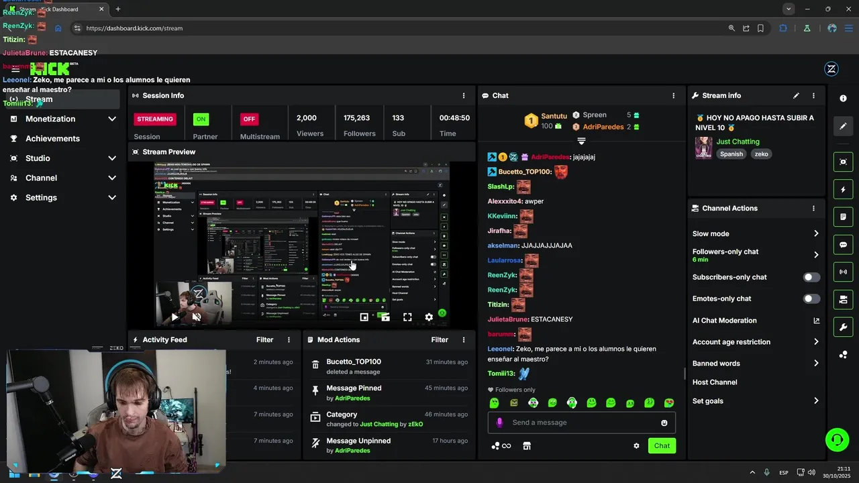Open a new browser tab
This screenshot has height=483, width=859.
[118, 9]
